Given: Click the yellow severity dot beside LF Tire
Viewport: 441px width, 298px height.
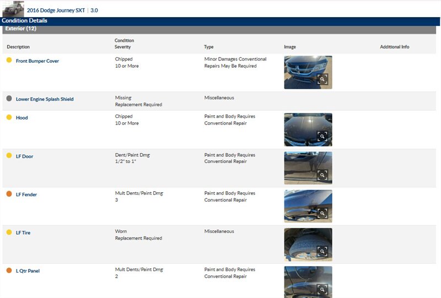Looking at the screenshot, I should (9, 232).
